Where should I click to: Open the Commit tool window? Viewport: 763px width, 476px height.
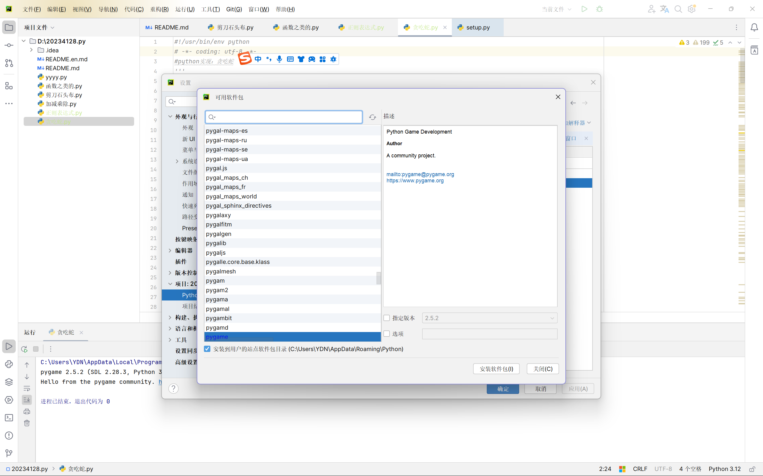pyautogui.click(x=9, y=45)
